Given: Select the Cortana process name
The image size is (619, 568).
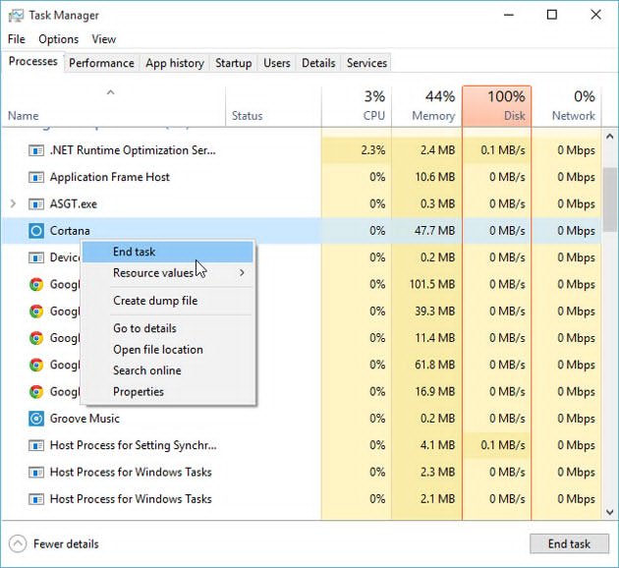Looking at the screenshot, I should coord(70,231).
